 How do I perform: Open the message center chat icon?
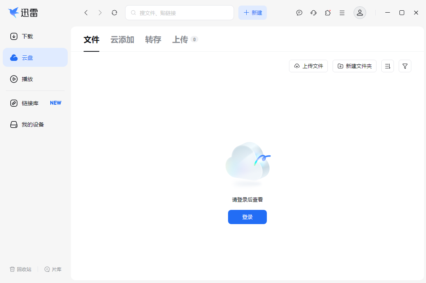point(299,13)
